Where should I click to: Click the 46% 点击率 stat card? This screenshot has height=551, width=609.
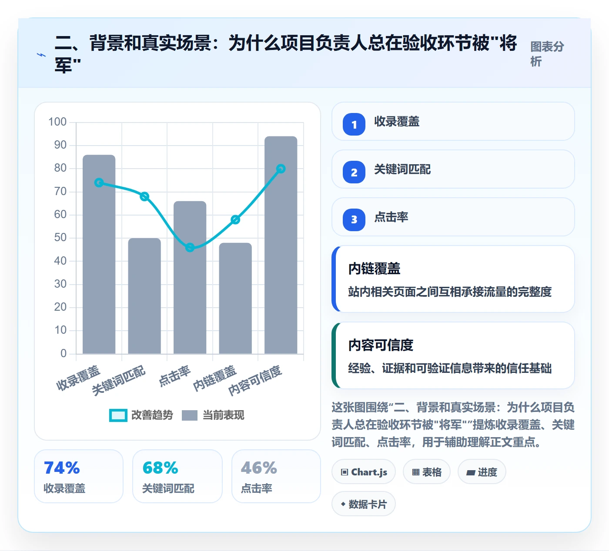pyautogui.click(x=276, y=476)
